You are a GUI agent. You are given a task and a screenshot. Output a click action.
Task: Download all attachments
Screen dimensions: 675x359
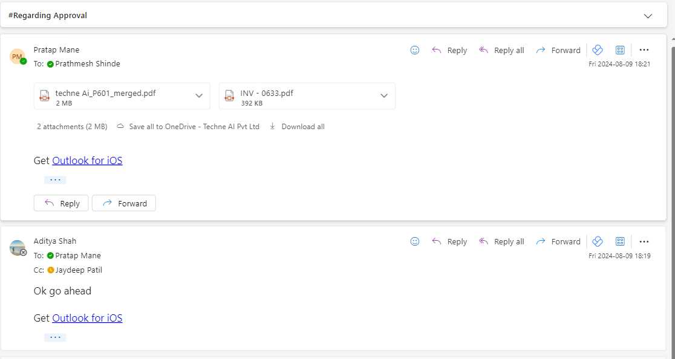point(297,127)
